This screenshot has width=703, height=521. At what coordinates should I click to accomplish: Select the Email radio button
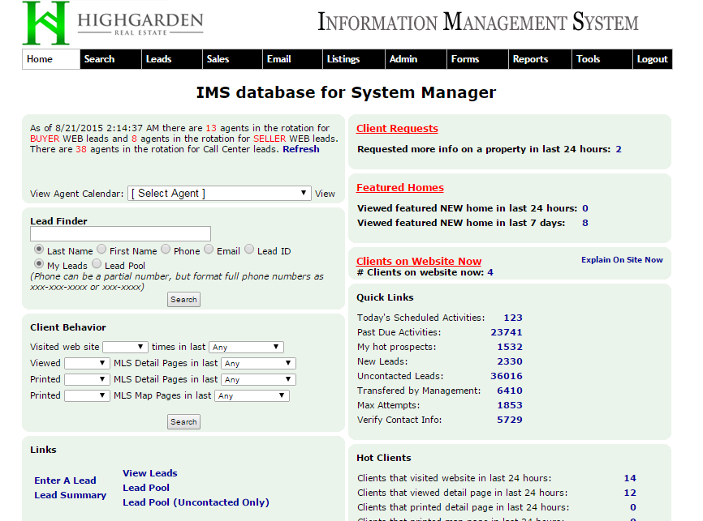pyautogui.click(x=209, y=250)
